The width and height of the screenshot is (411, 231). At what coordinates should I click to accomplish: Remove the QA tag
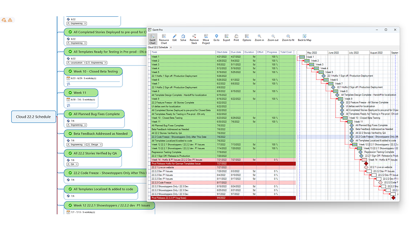77,164
